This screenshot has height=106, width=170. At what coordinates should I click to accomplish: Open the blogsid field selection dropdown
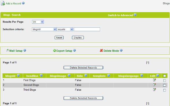tap(44, 29)
